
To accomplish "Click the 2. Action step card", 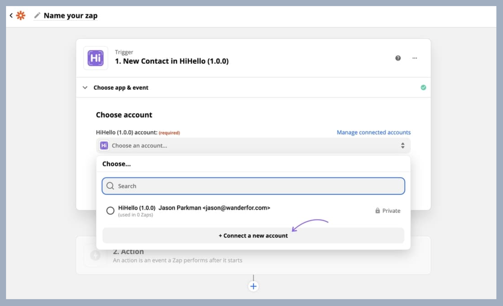I will [x=253, y=256].
